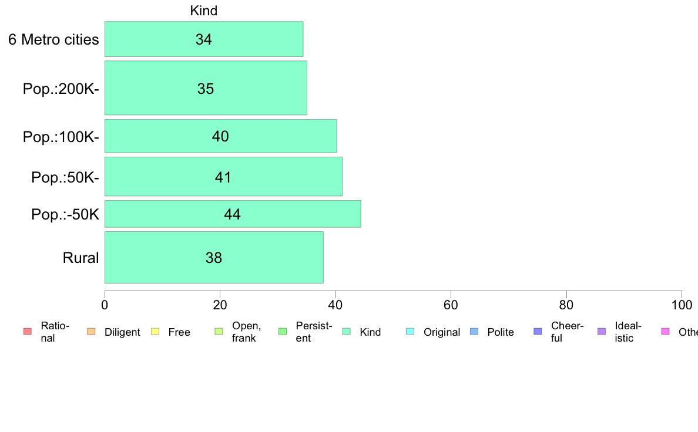Viewport: 698px width, 432px height.
Task: Click the Polite blue legend swatch
Action: tap(474, 332)
